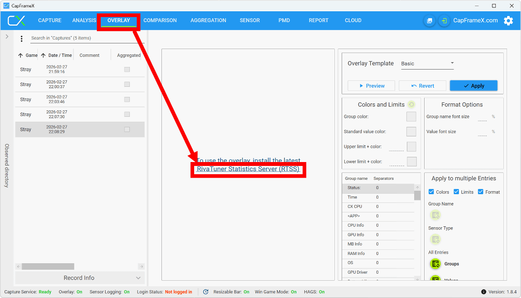The height and width of the screenshot is (298, 521).
Task: Click the Group Name apply icon
Action: (435, 215)
